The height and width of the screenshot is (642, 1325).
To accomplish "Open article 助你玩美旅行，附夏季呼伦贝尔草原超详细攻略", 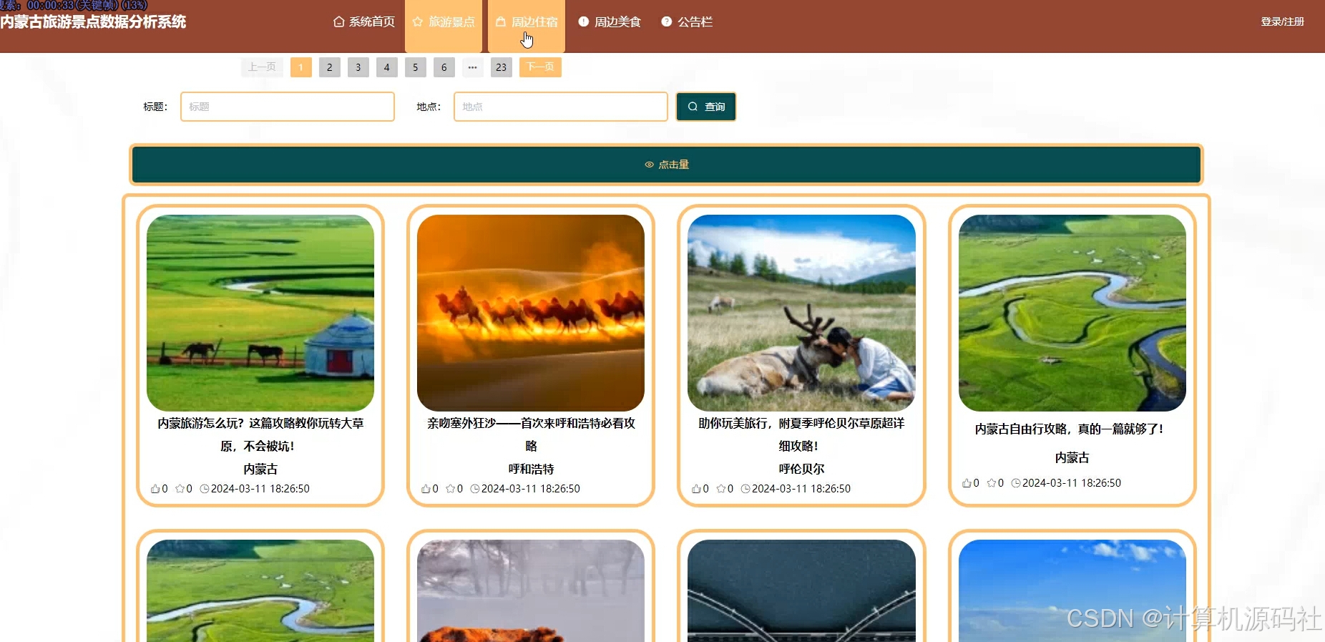I will click(801, 434).
